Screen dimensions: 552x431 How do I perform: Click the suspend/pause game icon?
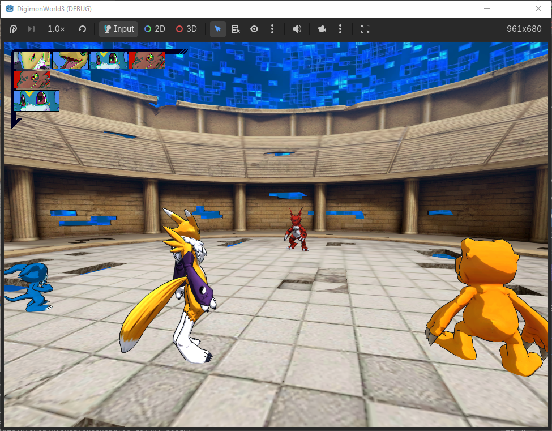point(13,29)
